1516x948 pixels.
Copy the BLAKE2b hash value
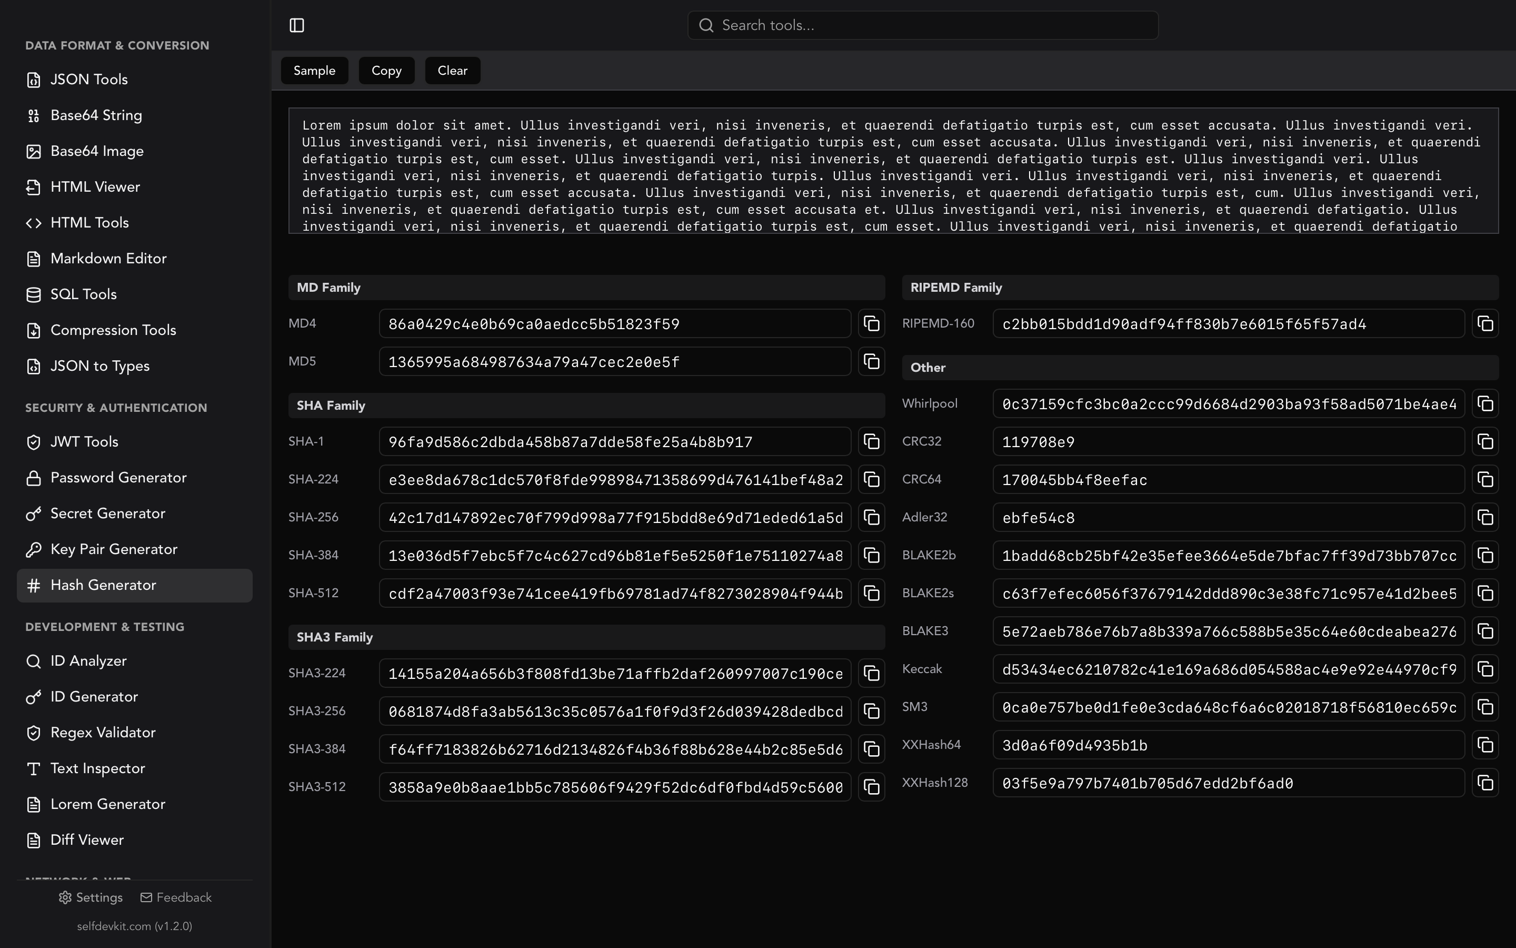coord(1485,556)
